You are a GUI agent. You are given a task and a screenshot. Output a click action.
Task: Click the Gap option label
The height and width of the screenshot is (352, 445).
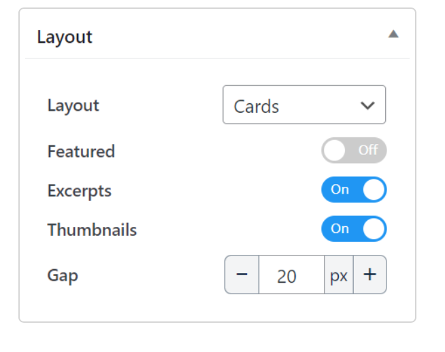[x=63, y=275]
